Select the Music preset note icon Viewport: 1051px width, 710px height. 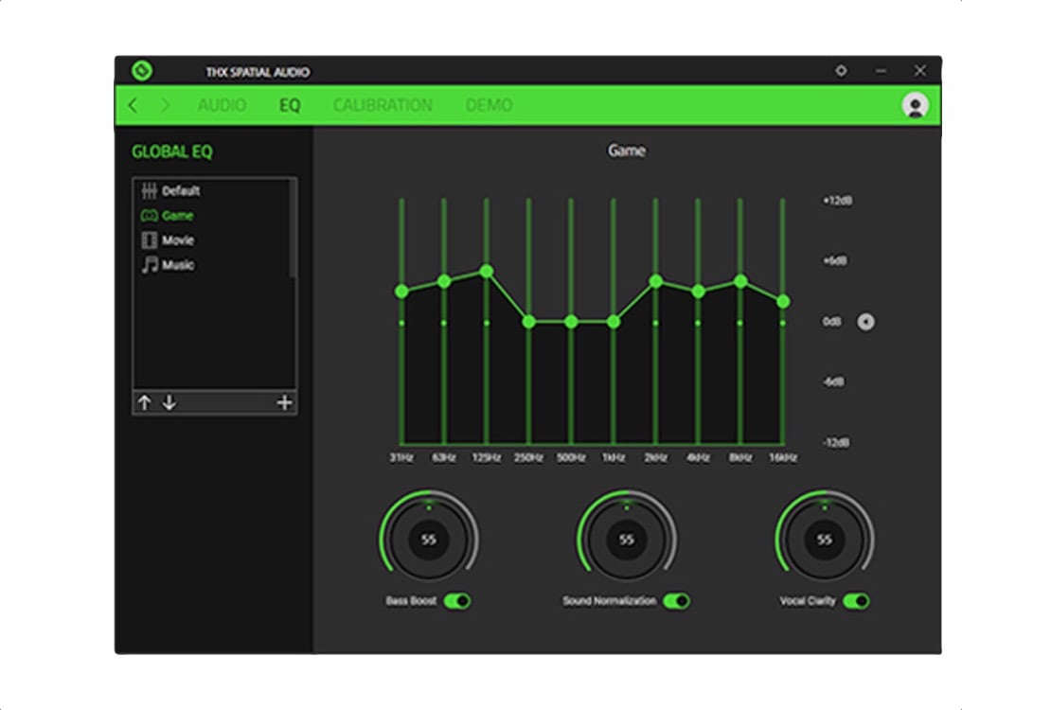click(x=149, y=266)
